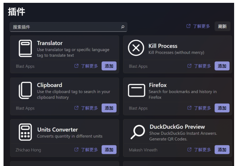Click external link icon in Units Converter card

77,149
